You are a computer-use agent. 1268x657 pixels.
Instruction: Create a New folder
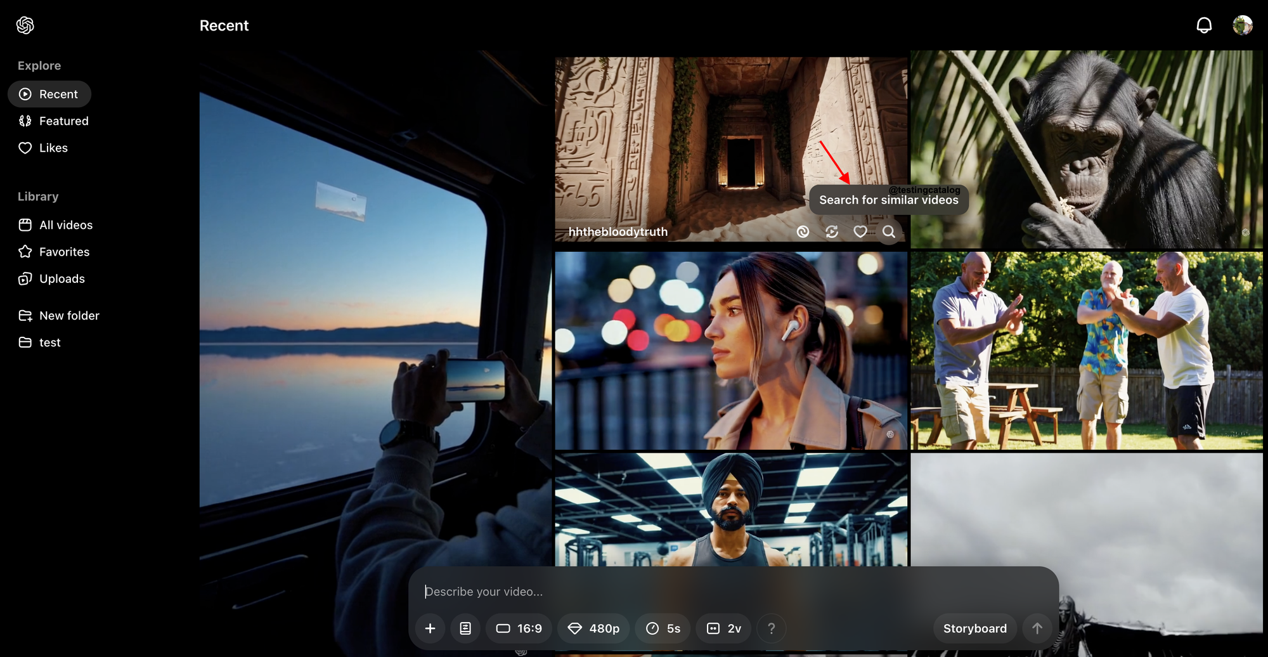59,316
